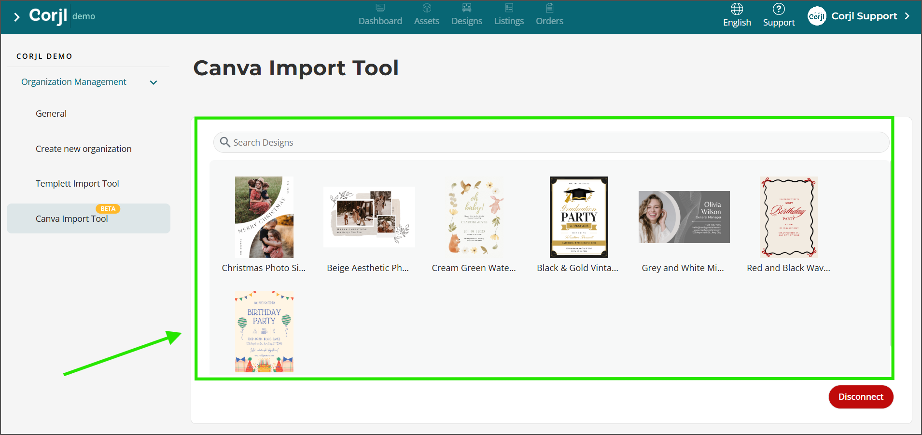Open the Orders clipboard icon

pyautogui.click(x=550, y=8)
